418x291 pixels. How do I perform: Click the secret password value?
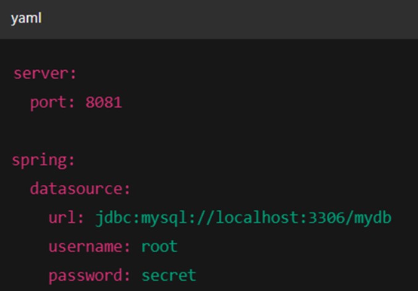point(168,275)
